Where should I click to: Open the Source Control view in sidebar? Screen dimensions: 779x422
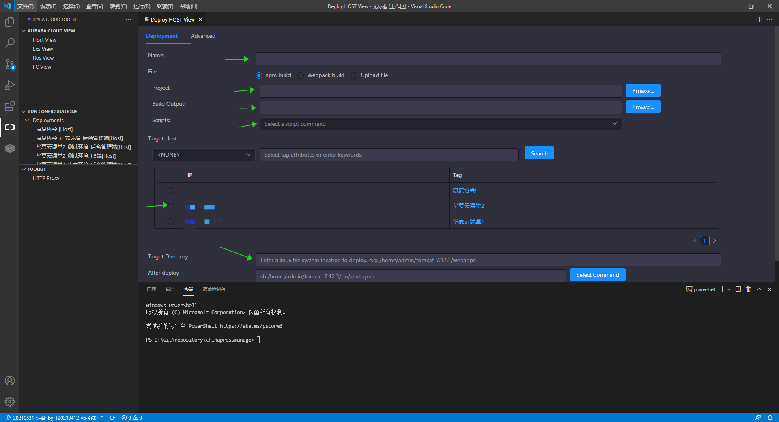[x=10, y=64]
